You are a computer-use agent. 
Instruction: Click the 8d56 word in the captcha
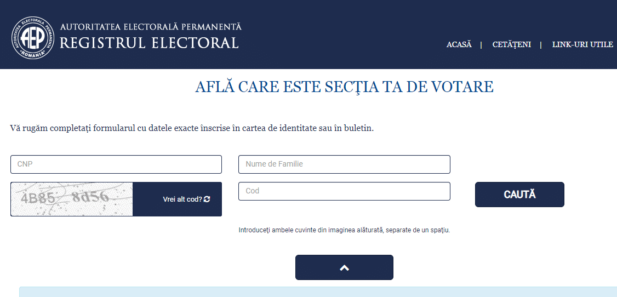tap(90, 197)
